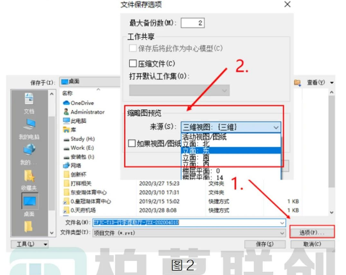This screenshot has height=275, width=346.
Task: Open the 查看(V) view dropdown arrow
Action: (x=332, y=82)
